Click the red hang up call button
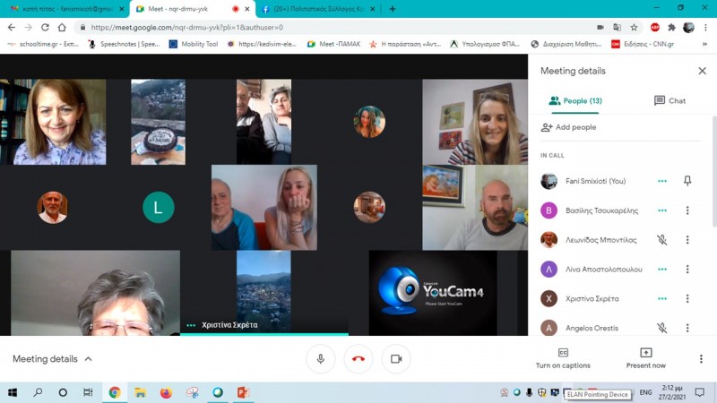 pyautogui.click(x=358, y=359)
